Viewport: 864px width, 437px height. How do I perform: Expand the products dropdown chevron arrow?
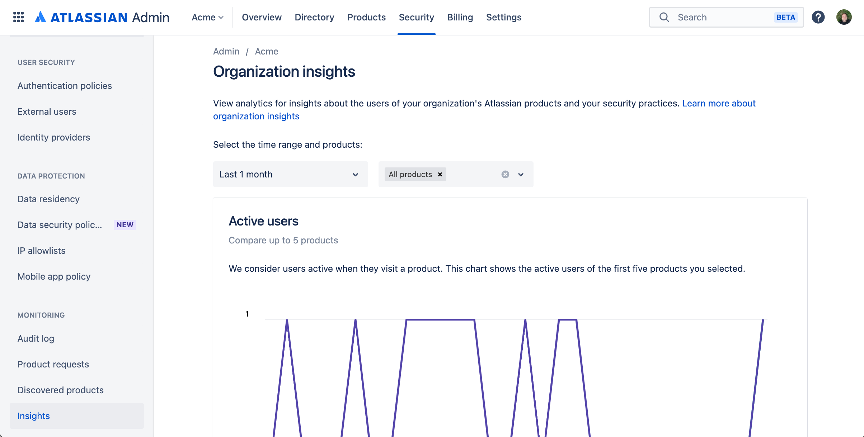tap(520, 175)
